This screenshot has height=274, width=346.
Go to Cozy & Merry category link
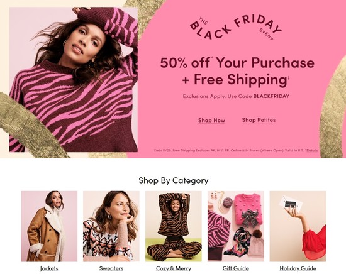click(174, 268)
